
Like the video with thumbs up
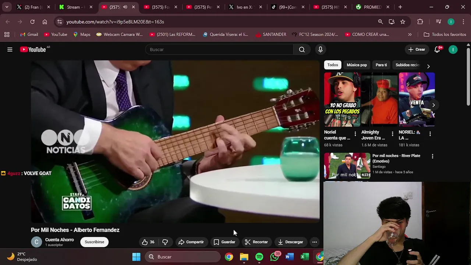148,242
